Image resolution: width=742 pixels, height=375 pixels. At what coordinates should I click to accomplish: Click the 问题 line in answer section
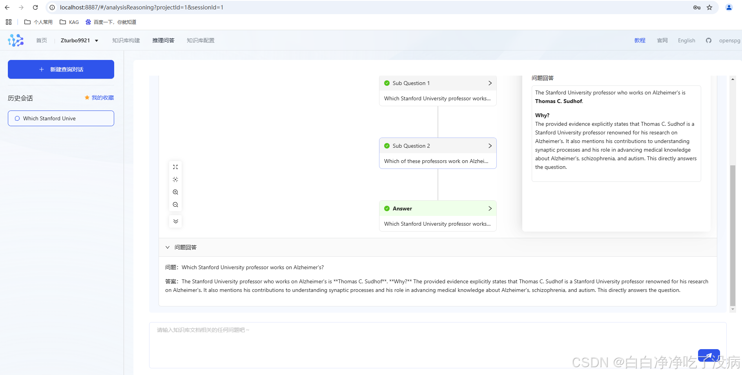[244, 267]
